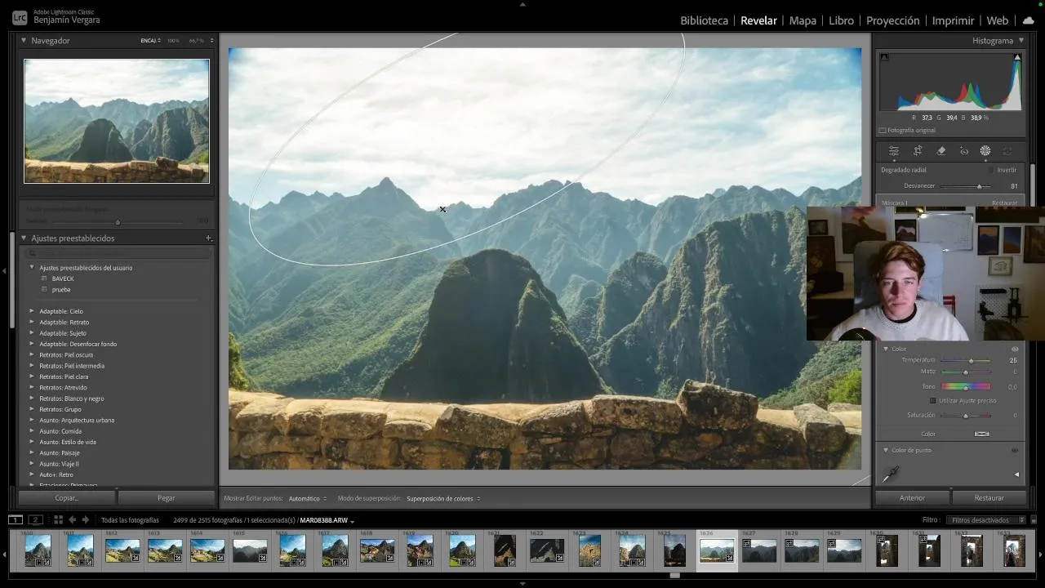Open grid view from filmstrip bar

point(58,519)
